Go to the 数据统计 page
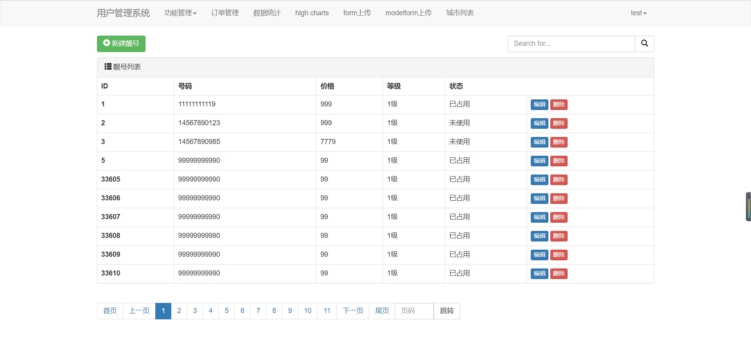 (266, 13)
